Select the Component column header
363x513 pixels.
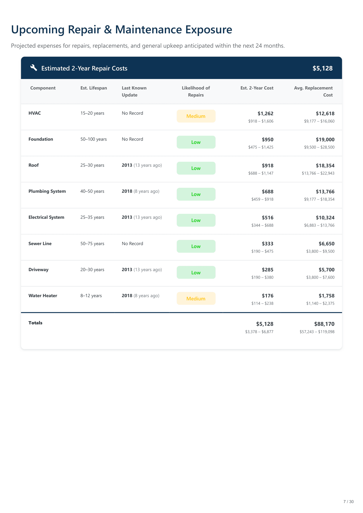[43, 88]
